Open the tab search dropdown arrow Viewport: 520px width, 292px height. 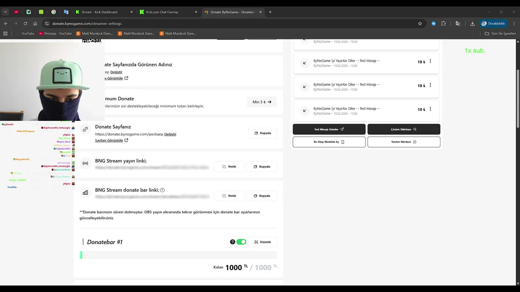point(5,12)
